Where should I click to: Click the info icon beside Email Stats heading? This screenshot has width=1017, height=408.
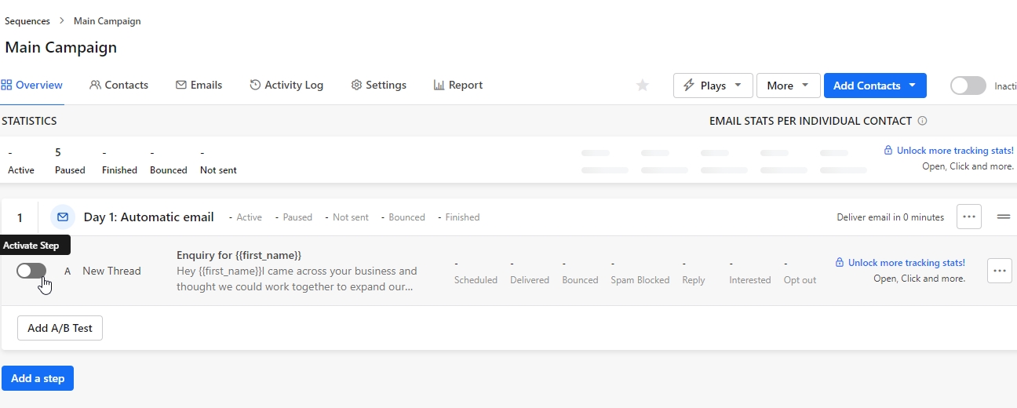point(922,121)
